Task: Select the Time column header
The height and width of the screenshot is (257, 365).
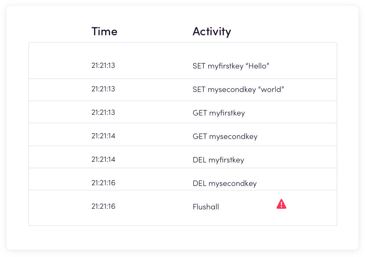Action: click(x=104, y=31)
